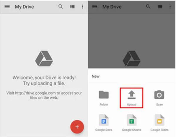Image resolution: width=176 pixels, height=137 pixels.
Task: Open hamburger menu in left My Drive screen
Action: (7, 7)
